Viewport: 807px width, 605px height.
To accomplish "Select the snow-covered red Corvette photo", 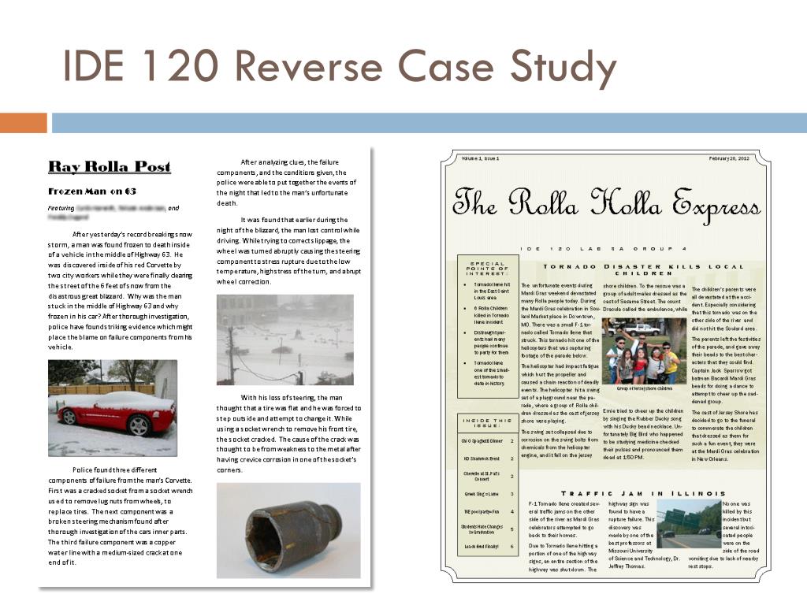I will pyautogui.click(x=113, y=408).
